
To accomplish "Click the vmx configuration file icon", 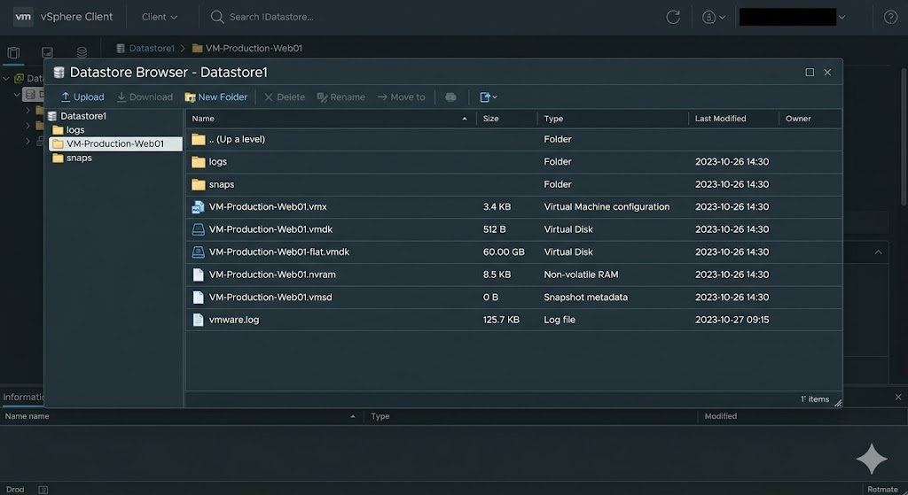I will pyautogui.click(x=198, y=207).
